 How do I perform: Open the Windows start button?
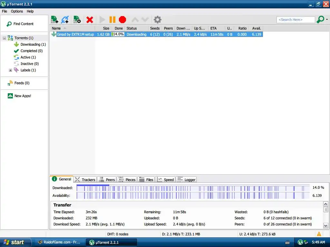pyautogui.click(x=15, y=242)
